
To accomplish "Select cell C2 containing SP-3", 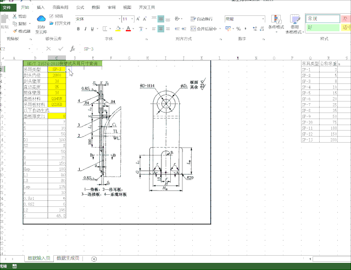I will [57, 70].
